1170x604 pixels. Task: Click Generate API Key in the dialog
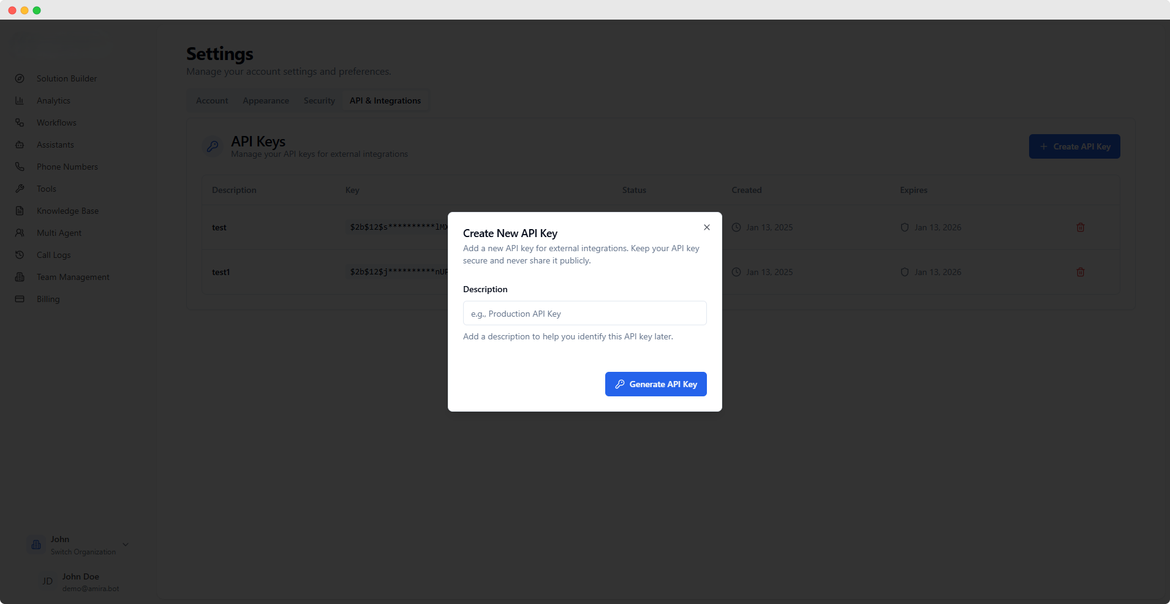point(655,384)
